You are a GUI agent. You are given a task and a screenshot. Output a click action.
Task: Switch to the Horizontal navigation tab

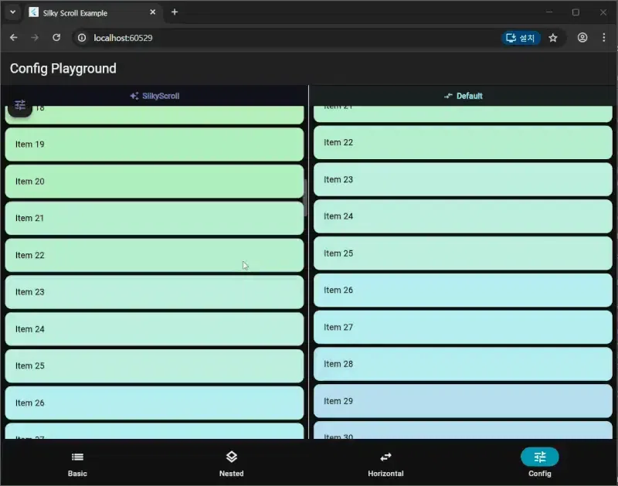(x=385, y=464)
